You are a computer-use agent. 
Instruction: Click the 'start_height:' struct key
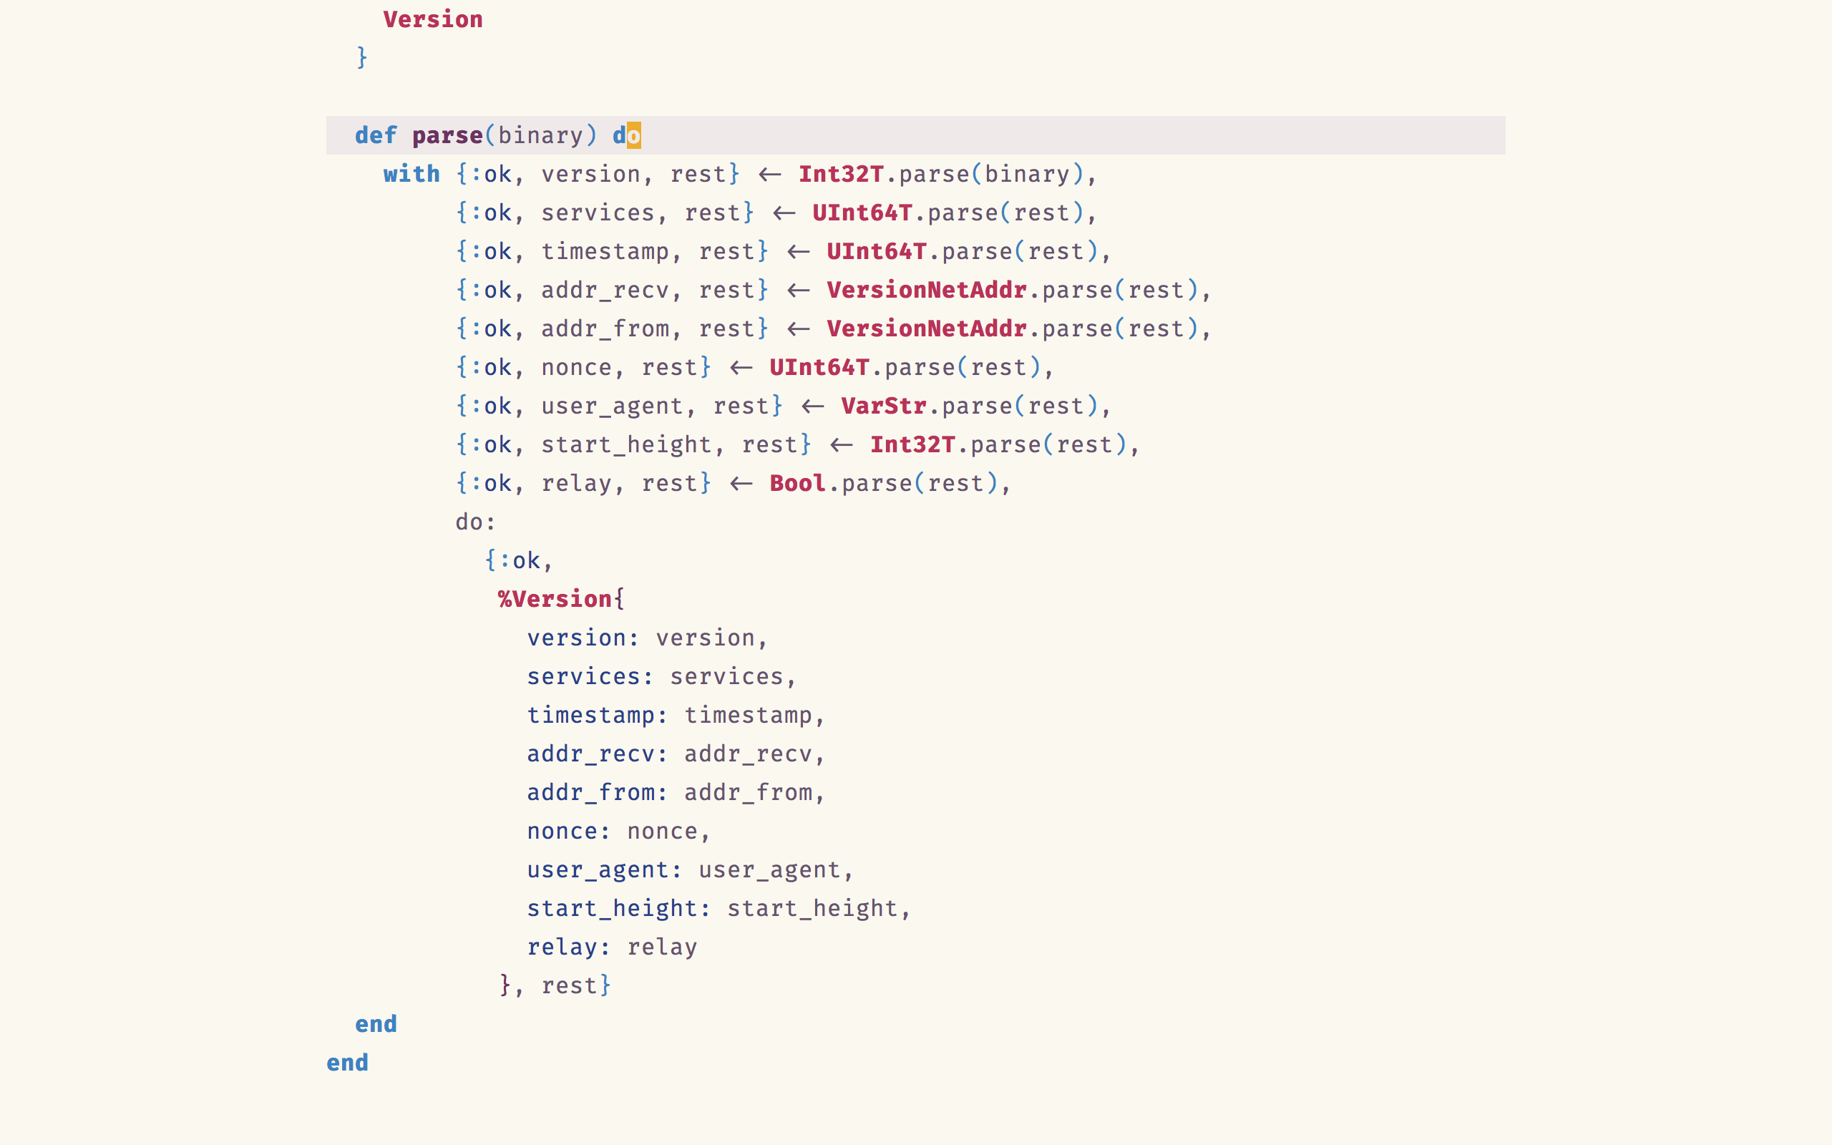pyautogui.click(x=618, y=908)
